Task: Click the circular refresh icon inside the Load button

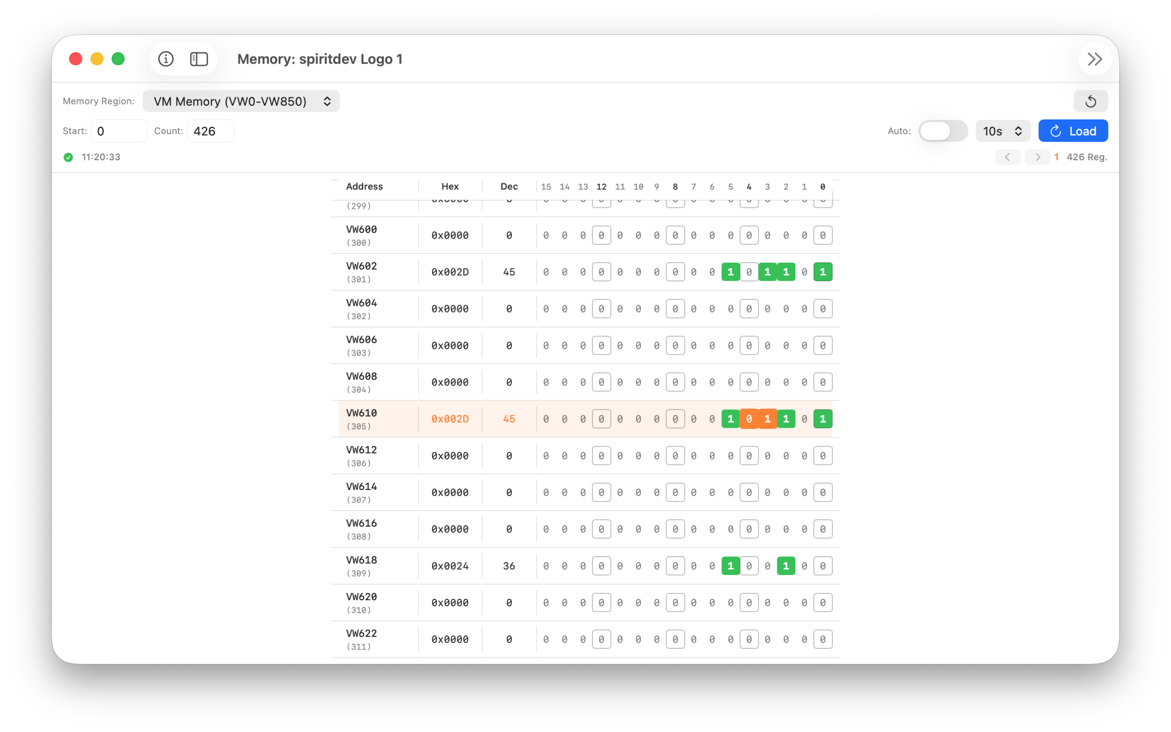Action: (x=1055, y=131)
